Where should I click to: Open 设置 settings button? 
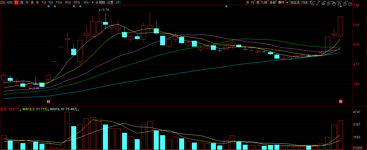coord(110,2)
